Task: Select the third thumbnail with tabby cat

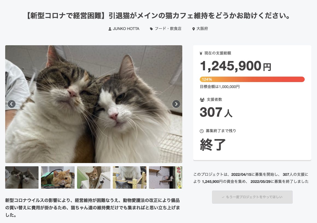Action: (x=94, y=177)
